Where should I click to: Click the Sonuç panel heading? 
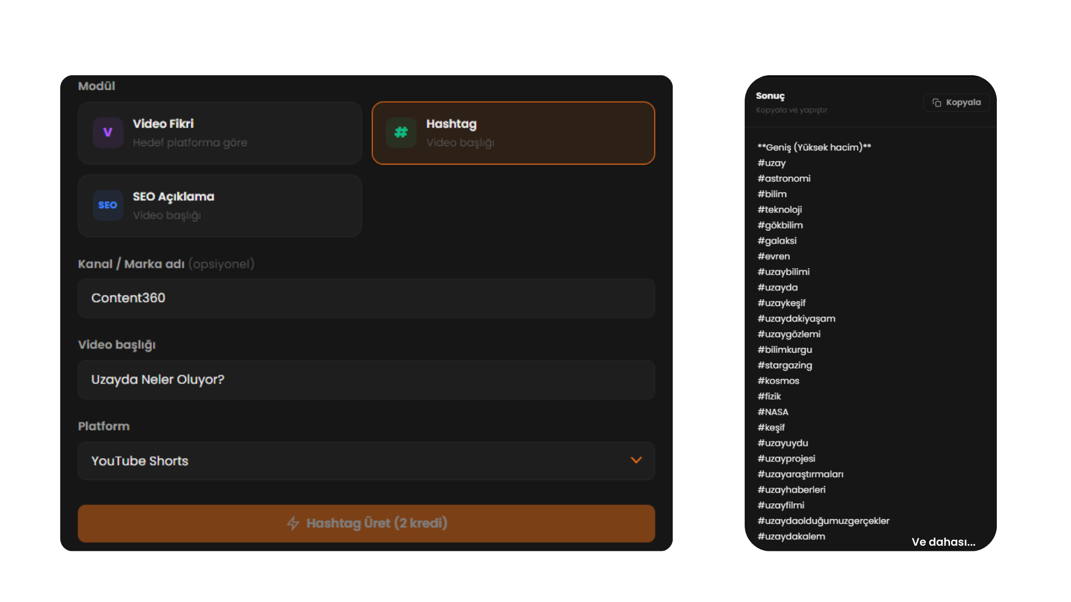pos(770,96)
